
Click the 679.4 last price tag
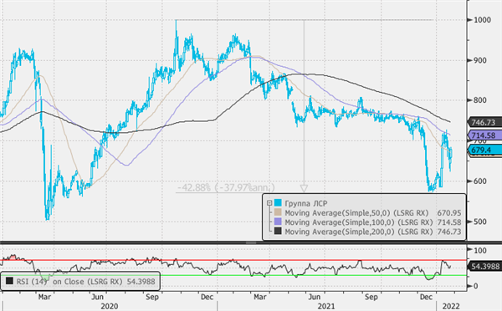[x=485, y=150]
